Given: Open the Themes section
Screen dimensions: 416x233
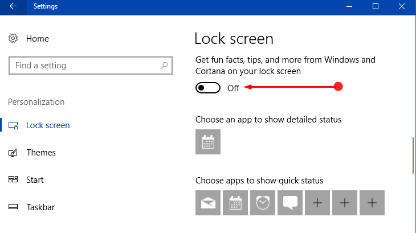Looking at the screenshot, I should click(40, 153).
